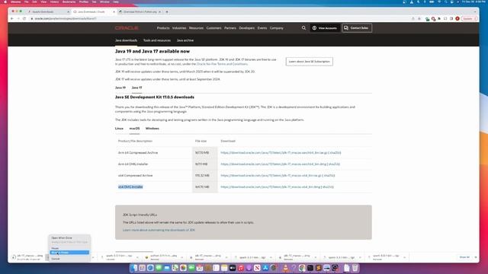
Task: Choose Show in Finder from the context menu
Action: pos(69,252)
